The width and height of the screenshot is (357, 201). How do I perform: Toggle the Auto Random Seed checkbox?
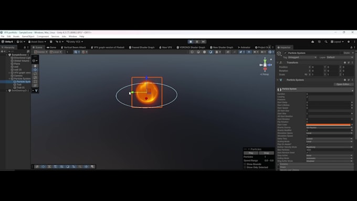pyautogui.click(x=307, y=153)
